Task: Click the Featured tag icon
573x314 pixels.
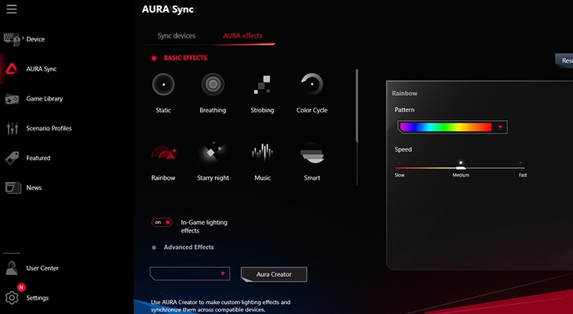Action: click(12, 159)
